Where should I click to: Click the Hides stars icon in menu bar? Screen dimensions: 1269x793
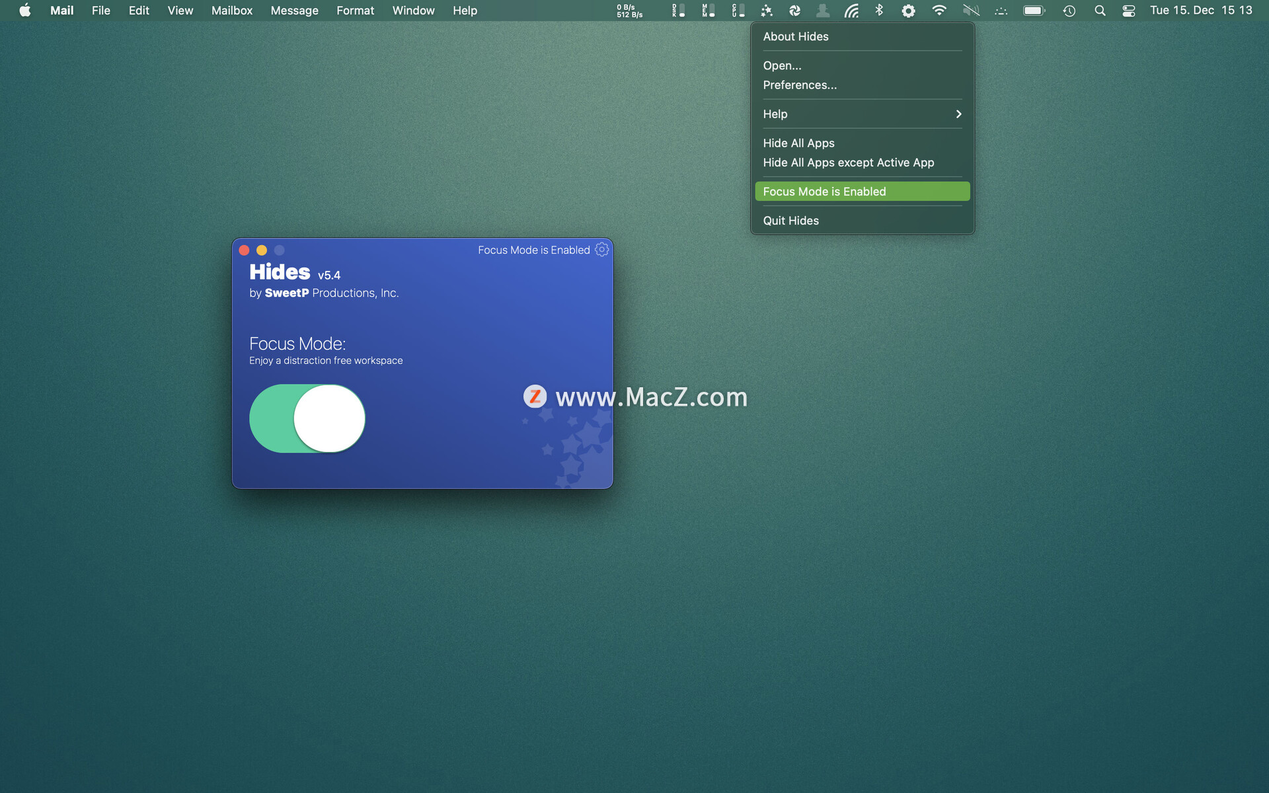[767, 11]
